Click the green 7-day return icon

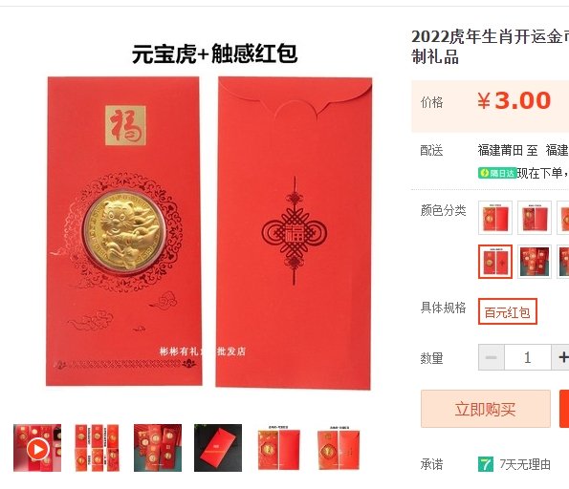[x=486, y=464]
